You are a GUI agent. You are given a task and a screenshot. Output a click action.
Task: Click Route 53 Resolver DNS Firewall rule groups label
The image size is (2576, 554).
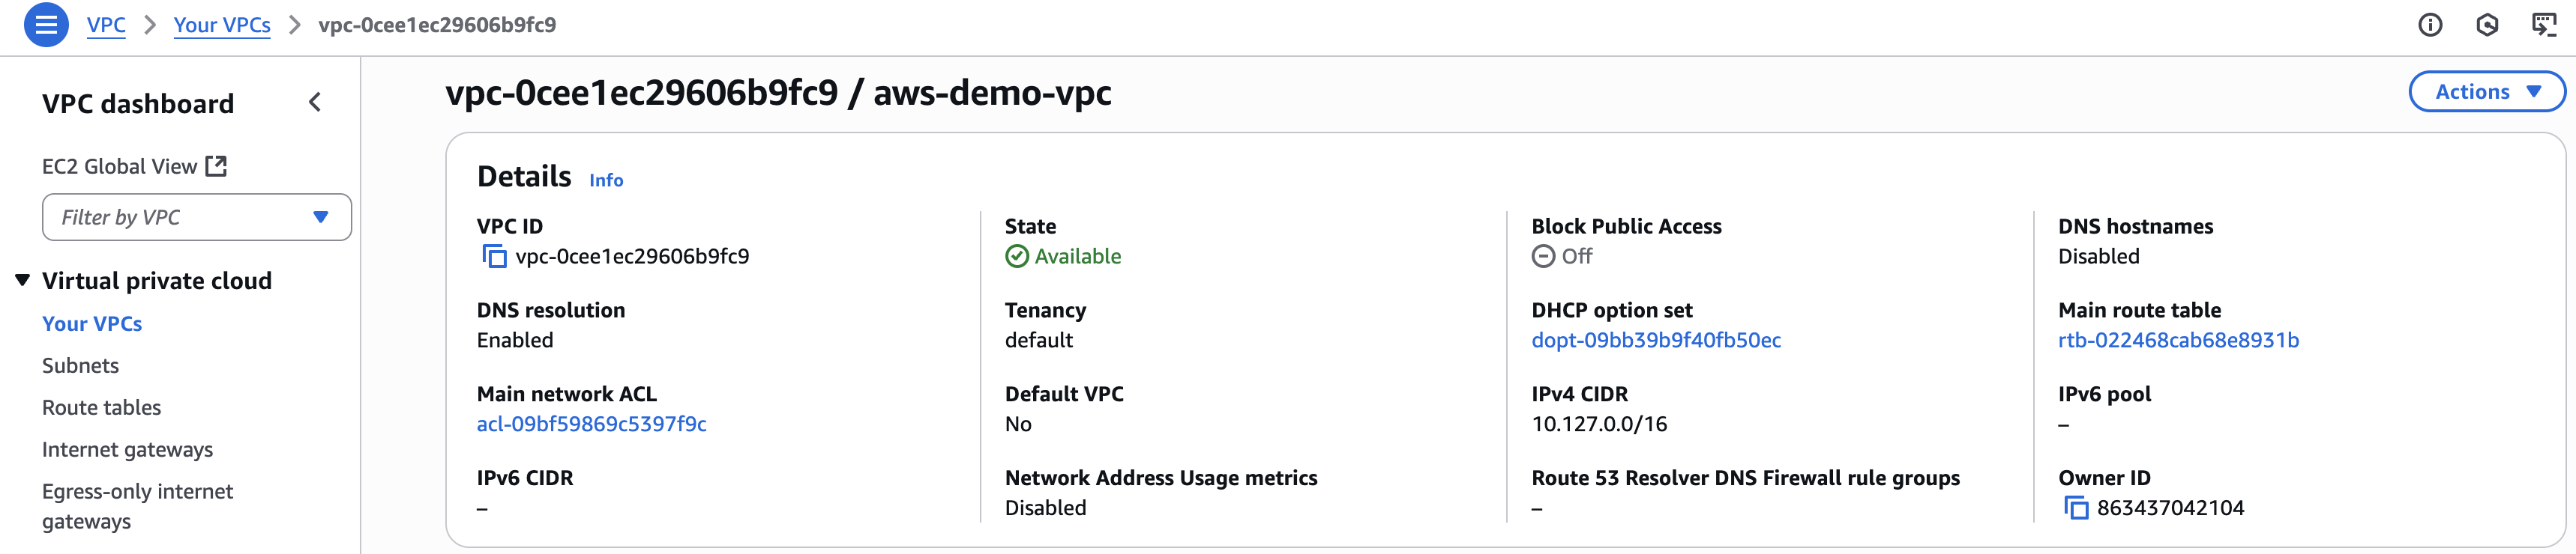point(1745,478)
